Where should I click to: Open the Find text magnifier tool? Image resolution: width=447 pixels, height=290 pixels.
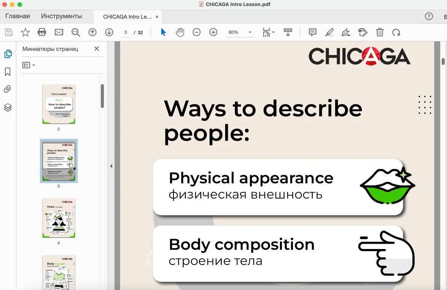[76, 32]
